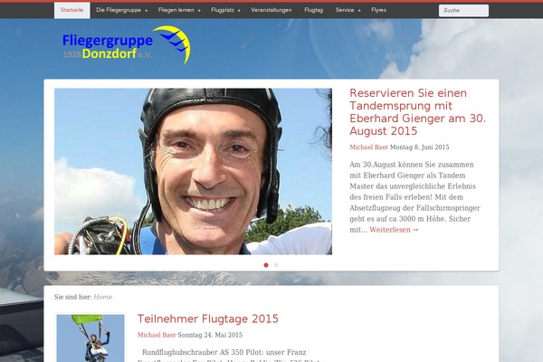Viewport: 543px width, 362px height.
Task: Open Fliegen lernen menu item
Action: (x=176, y=10)
